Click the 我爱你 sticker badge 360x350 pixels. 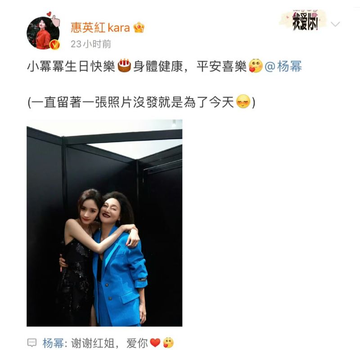[x=303, y=21]
